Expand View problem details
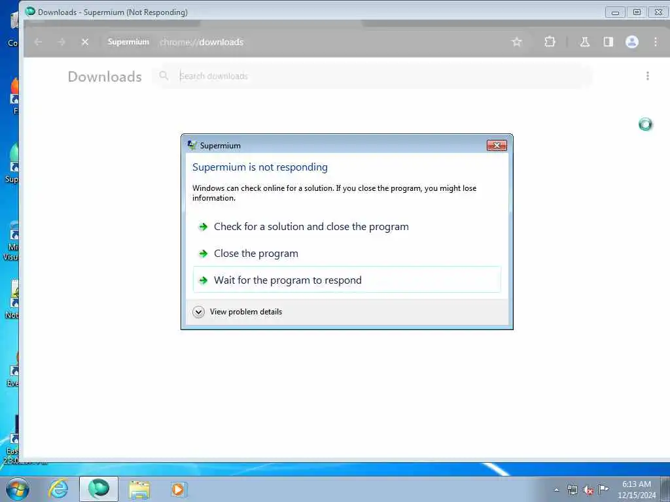Image resolution: width=670 pixels, height=502 pixels. pyautogui.click(x=238, y=312)
